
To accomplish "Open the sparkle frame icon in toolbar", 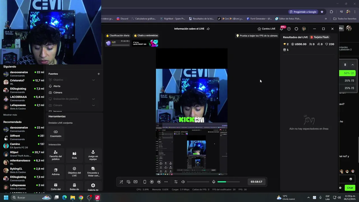I will point(135,182).
